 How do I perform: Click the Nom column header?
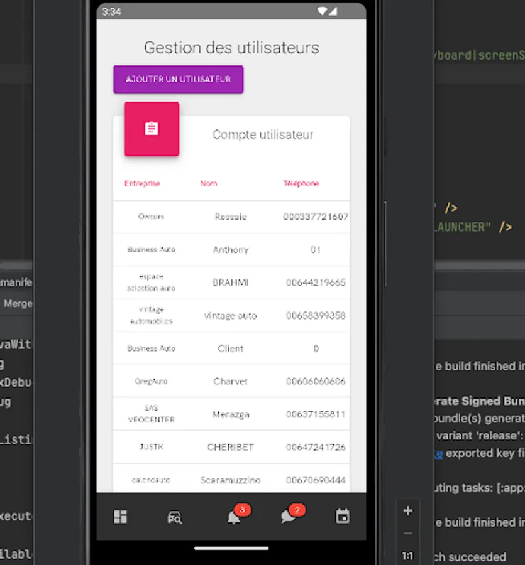click(x=208, y=183)
